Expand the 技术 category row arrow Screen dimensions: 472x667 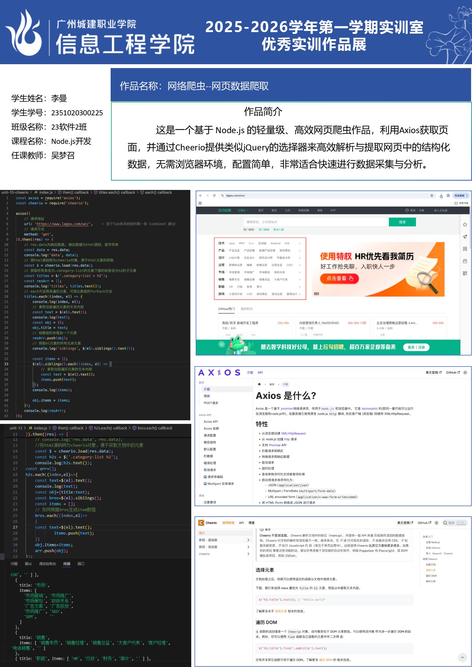(299, 243)
